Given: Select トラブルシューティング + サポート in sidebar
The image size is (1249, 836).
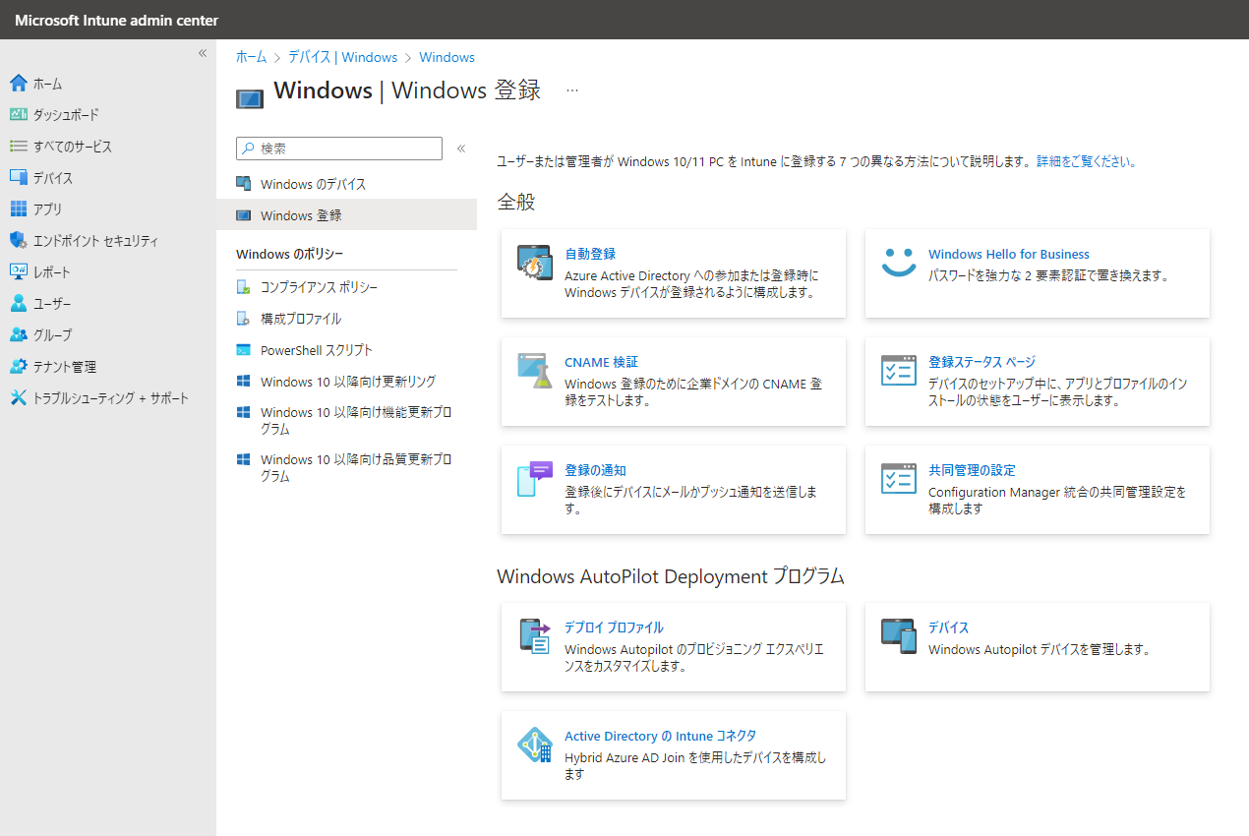Looking at the screenshot, I should pyautogui.click(x=111, y=398).
